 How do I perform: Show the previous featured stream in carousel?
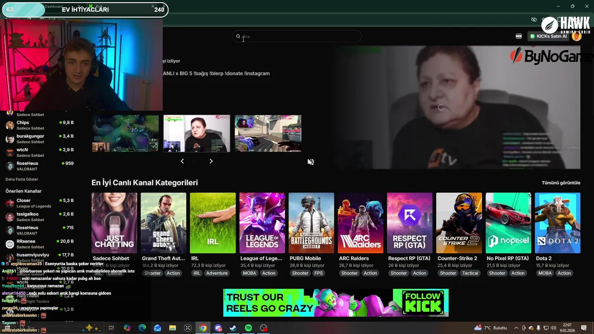(x=182, y=161)
